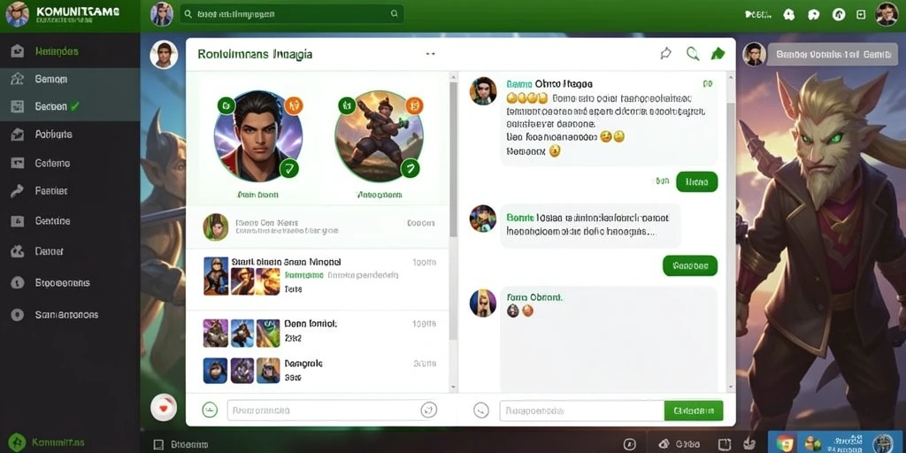This screenshot has width=906, height=453.
Task: Click the Komunitgame logo avatar at top left
Action: (x=17, y=14)
